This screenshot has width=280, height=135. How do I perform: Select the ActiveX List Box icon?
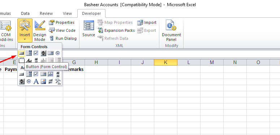(x=43, y=74)
